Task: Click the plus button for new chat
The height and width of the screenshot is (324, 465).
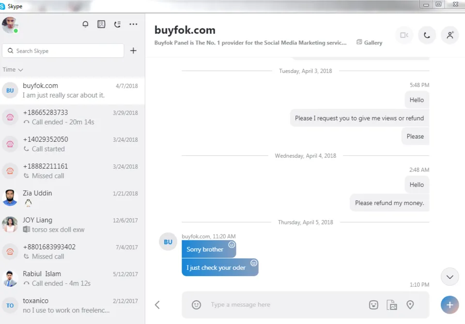Action: pos(134,51)
